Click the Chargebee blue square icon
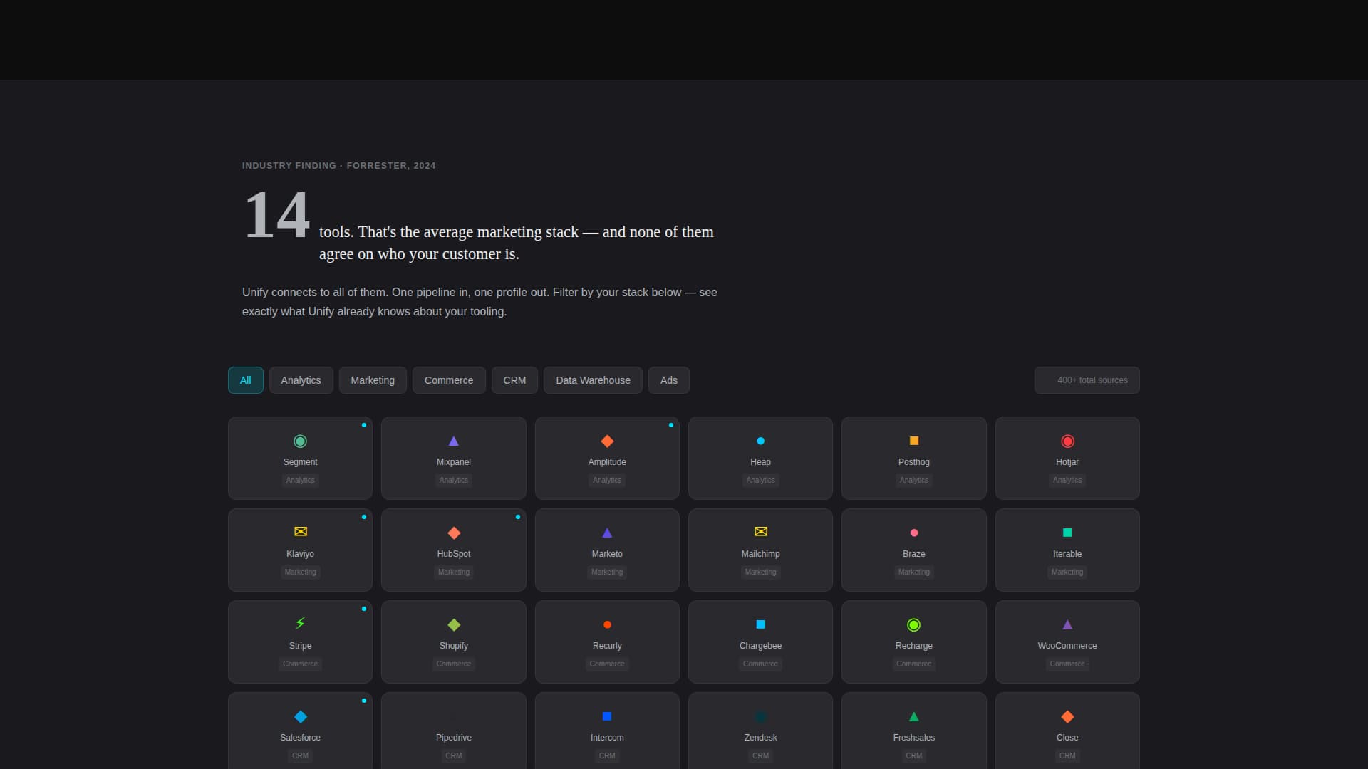Image resolution: width=1368 pixels, height=769 pixels. [760, 624]
